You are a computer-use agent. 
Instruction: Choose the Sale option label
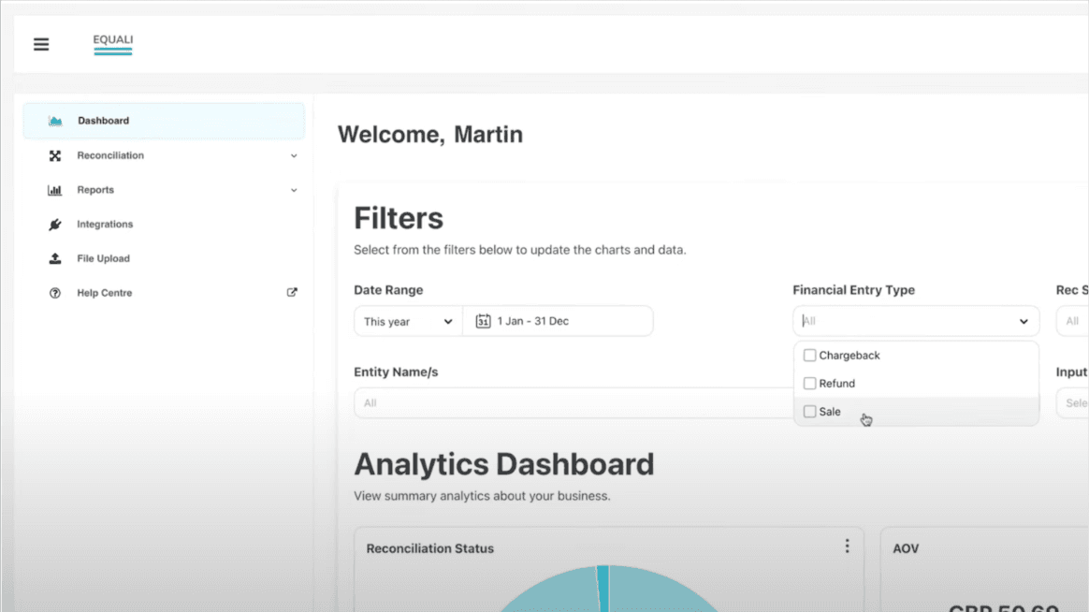829,411
